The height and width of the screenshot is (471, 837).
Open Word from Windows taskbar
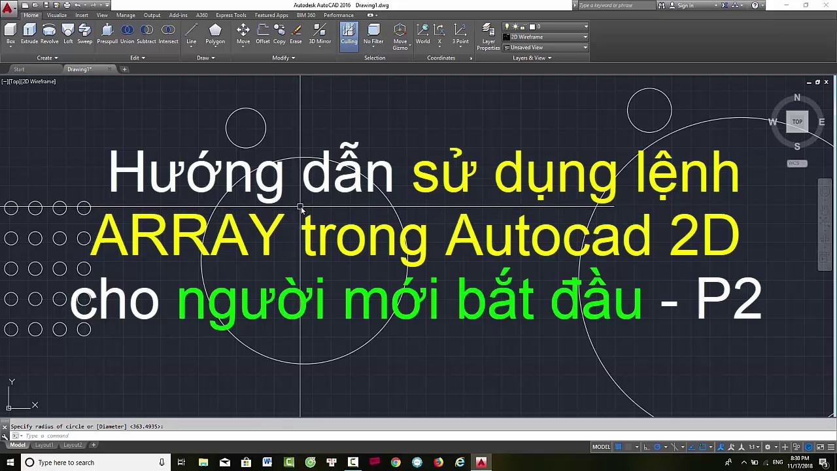[267, 462]
